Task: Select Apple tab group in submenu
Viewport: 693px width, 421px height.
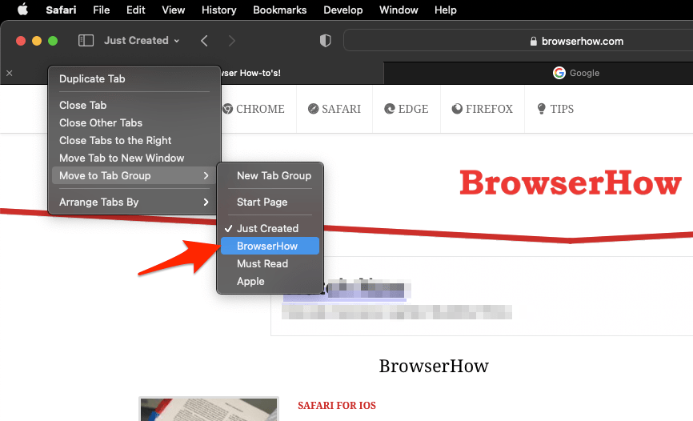Action: pos(250,282)
